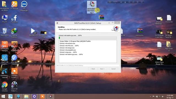The height and width of the screenshot is (99, 176).
Task: Click 'Extract: mkvinfo.exe... 100%' log line
Action: (69, 46)
